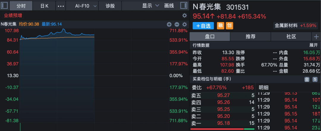Click the 最新:95.14 latest price label
Image resolution: width=321 pixels, height=131 pixels.
coord(52,24)
